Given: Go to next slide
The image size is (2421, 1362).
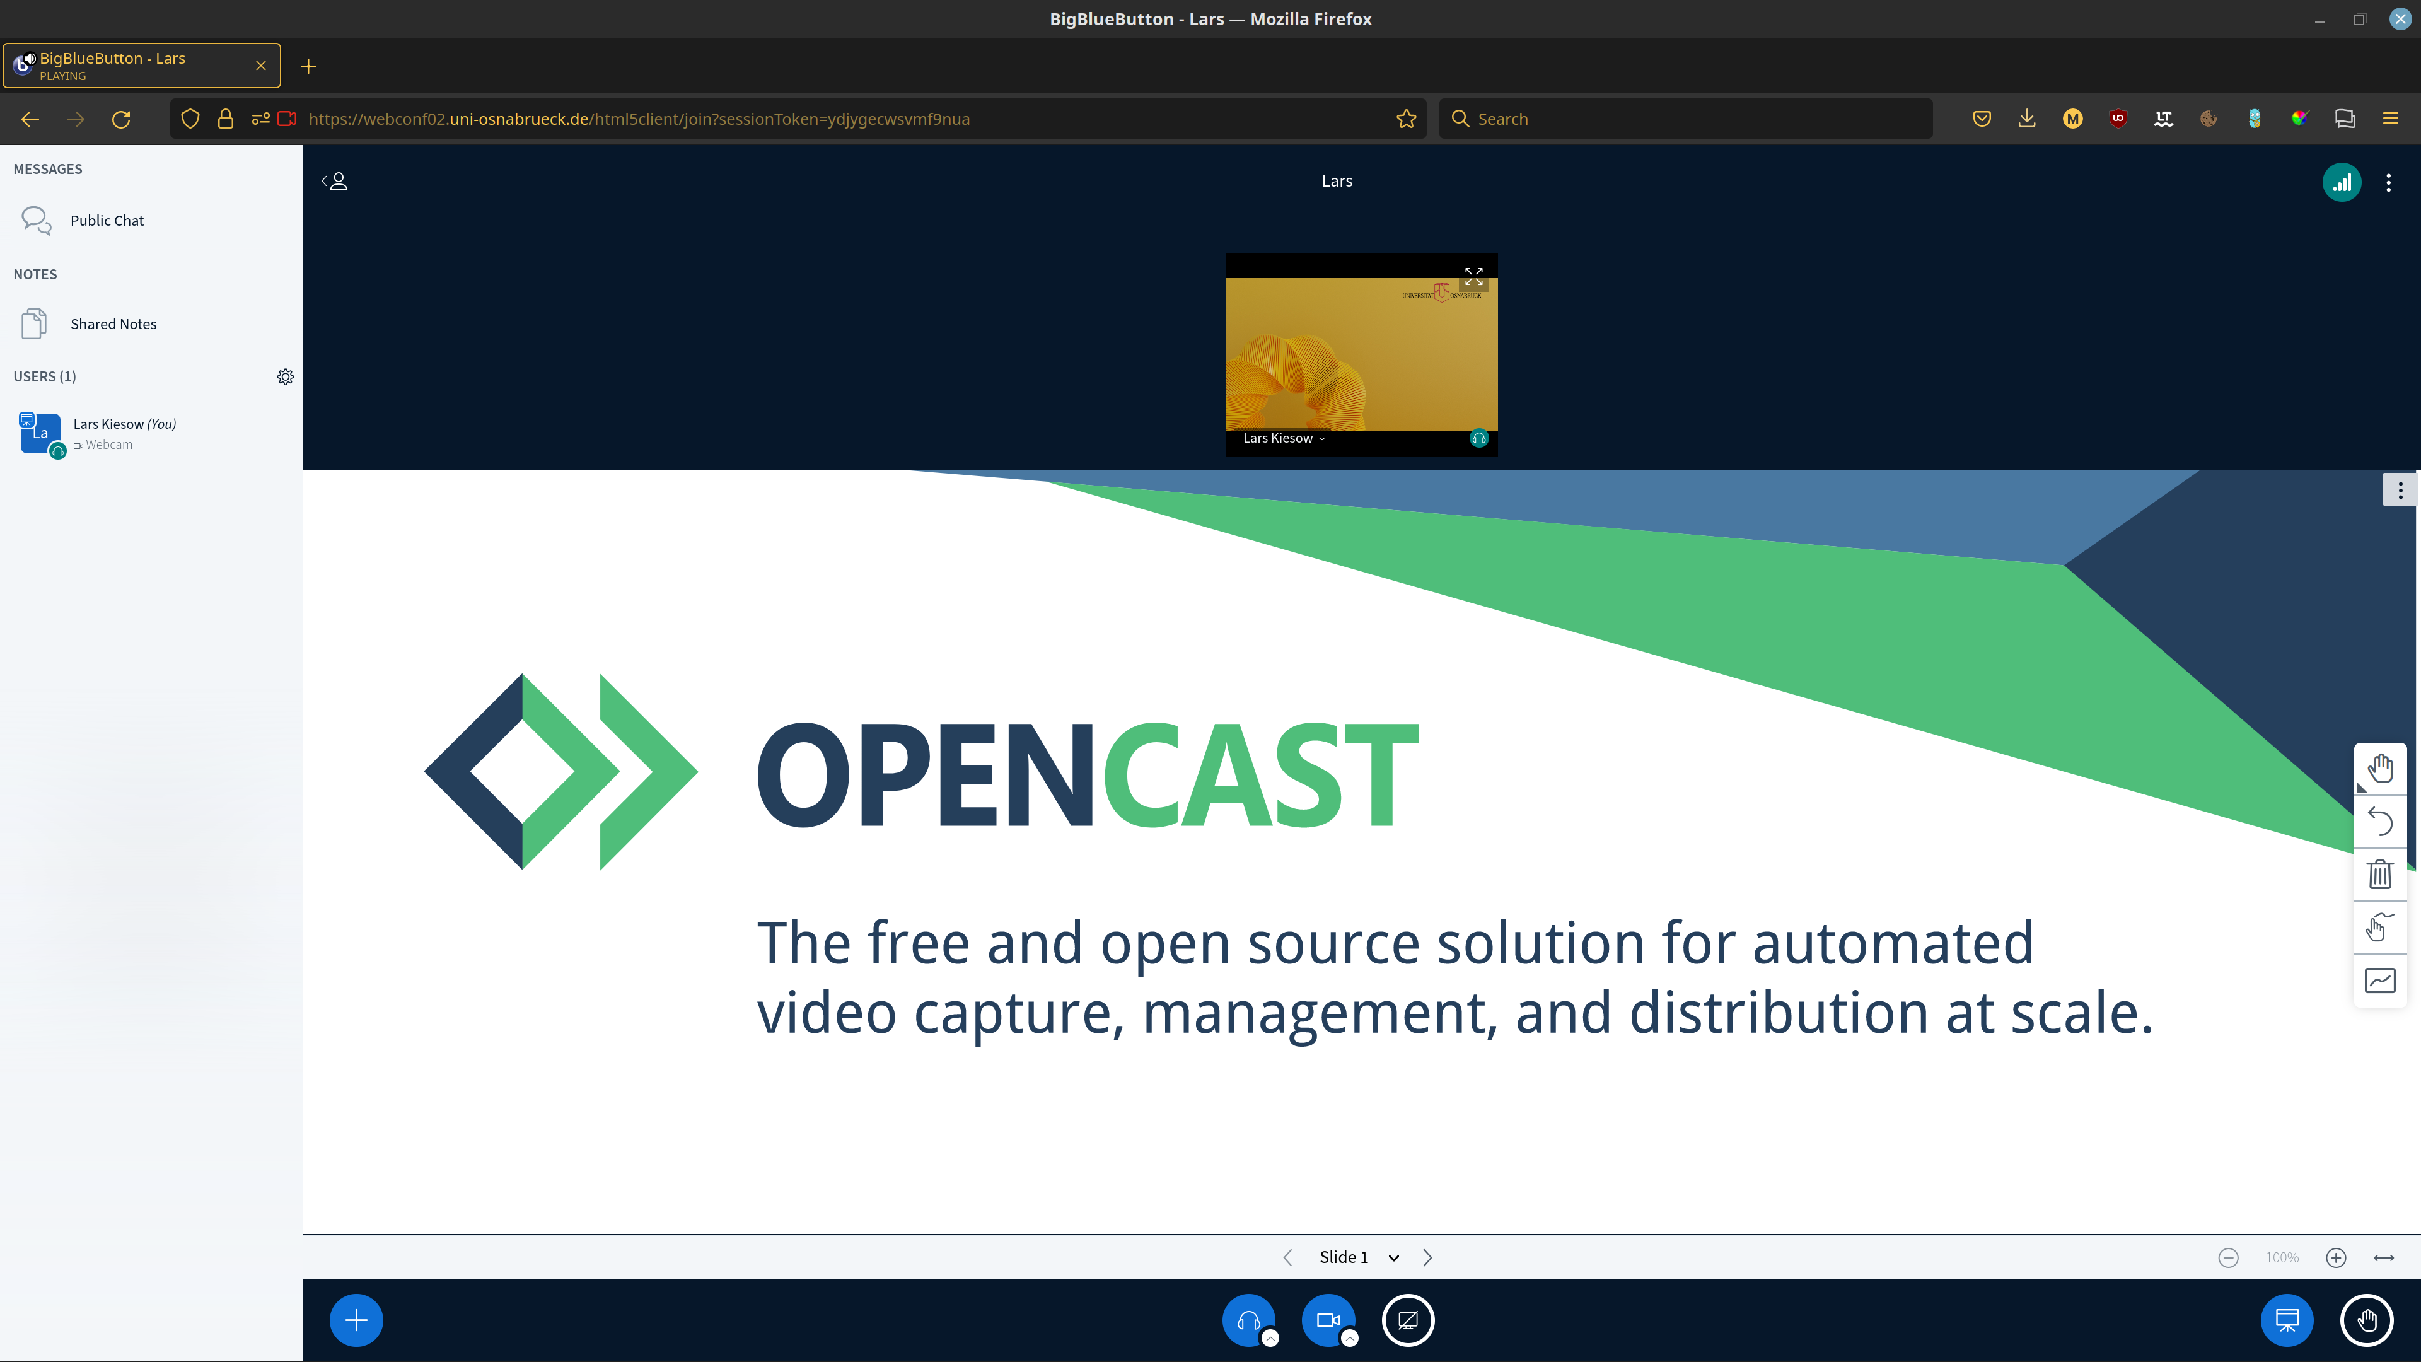Looking at the screenshot, I should [1427, 1258].
